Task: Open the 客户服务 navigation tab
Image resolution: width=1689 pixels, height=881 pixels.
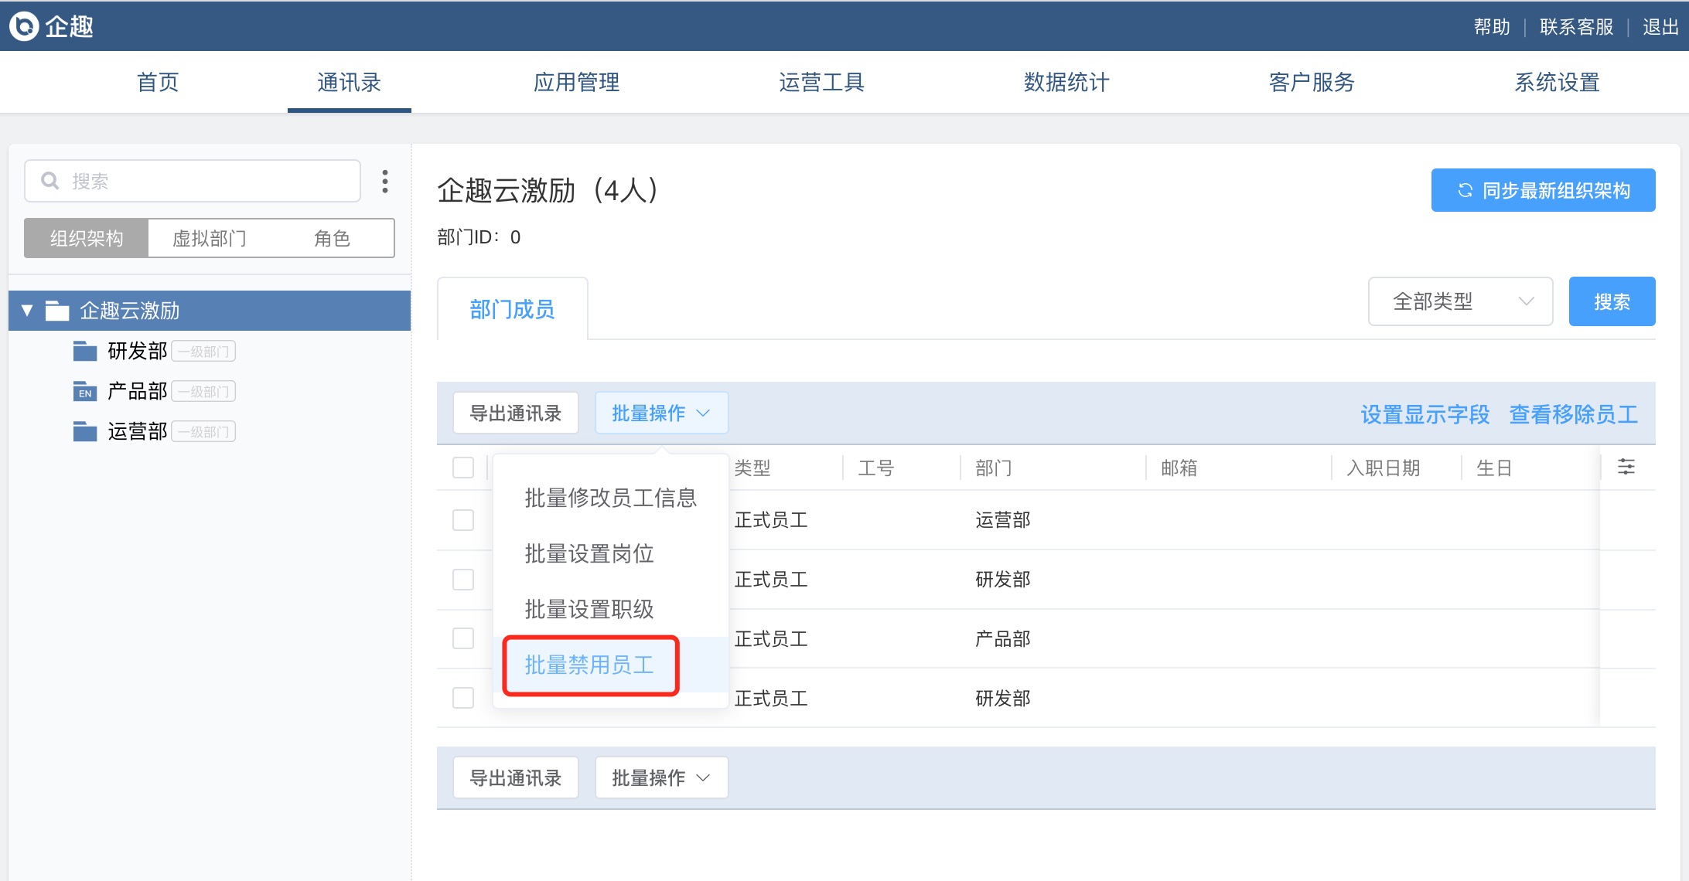Action: coord(1312,82)
